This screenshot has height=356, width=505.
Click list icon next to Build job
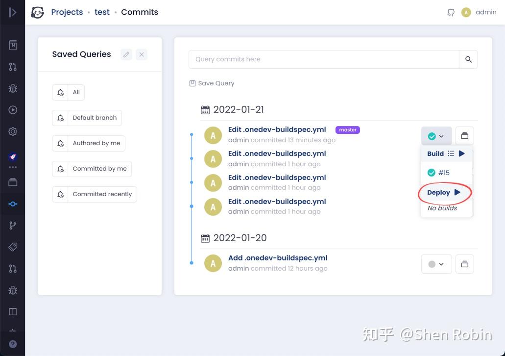pos(451,153)
